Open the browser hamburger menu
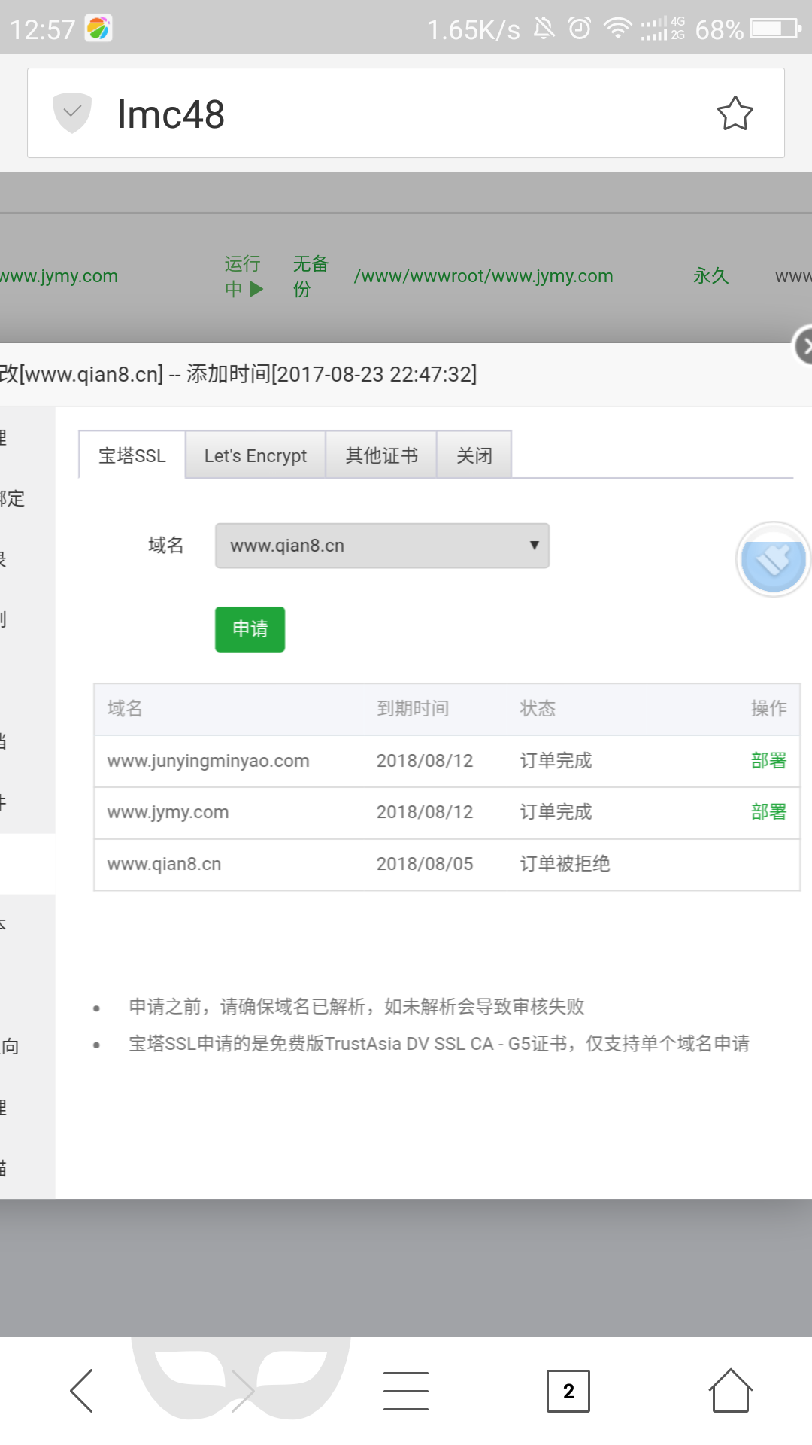This screenshot has height=1445, width=812. 406,1391
